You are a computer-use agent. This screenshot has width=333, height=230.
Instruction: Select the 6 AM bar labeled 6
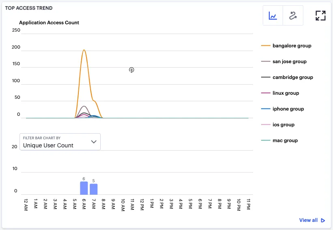click(x=84, y=188)
